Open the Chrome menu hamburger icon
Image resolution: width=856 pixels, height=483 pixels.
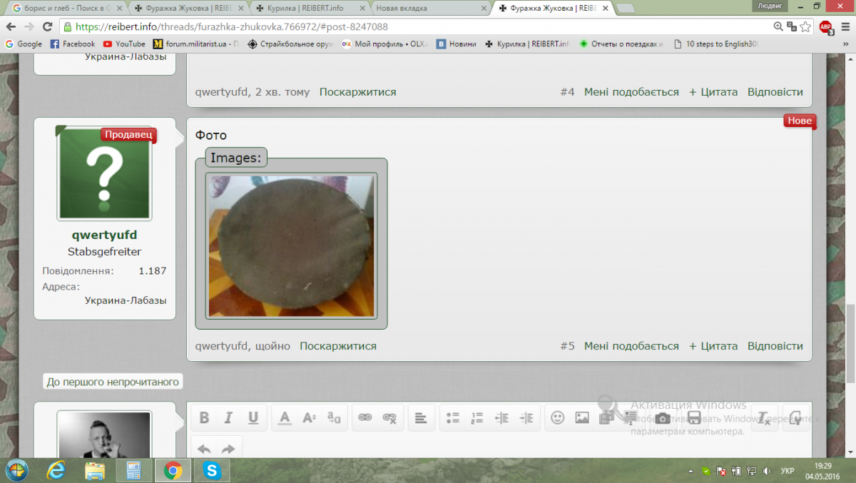[x=845, y=26]
